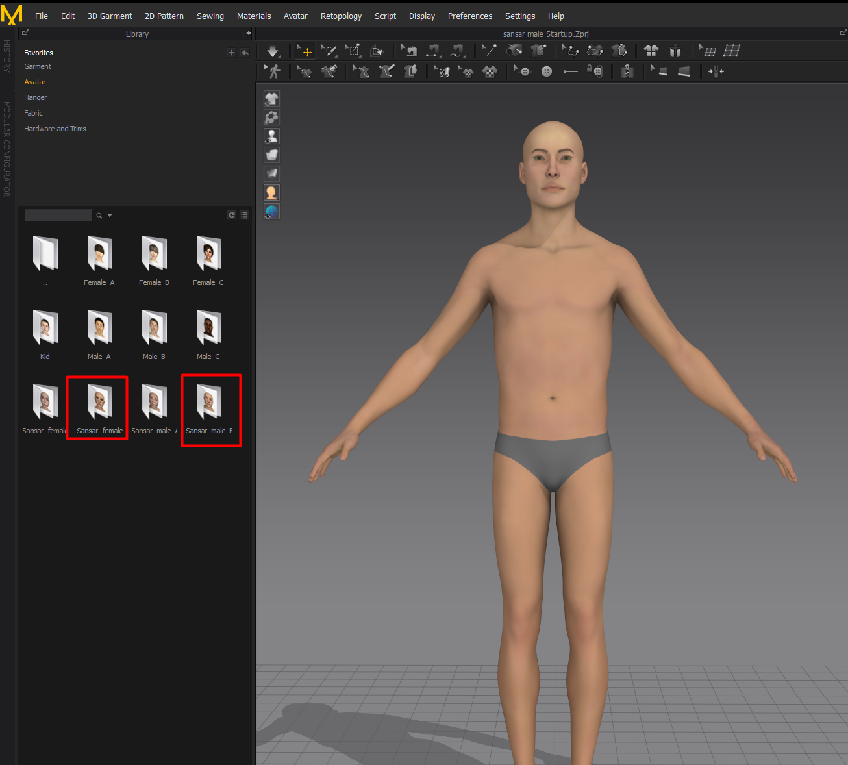Expand the HISTORY side panel

(x=6, y=56)
